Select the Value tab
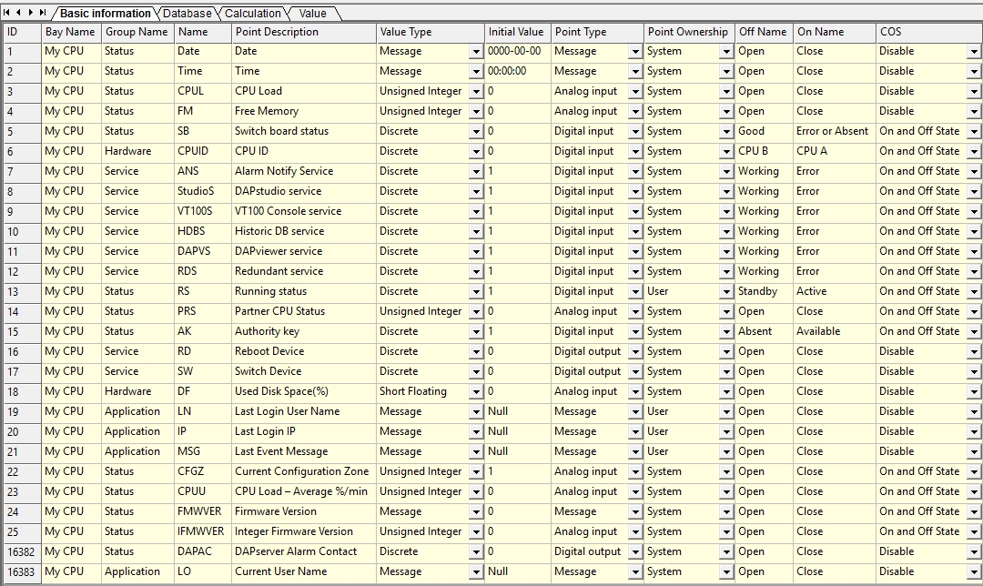983x586 pixels. (x=312, y=14)
